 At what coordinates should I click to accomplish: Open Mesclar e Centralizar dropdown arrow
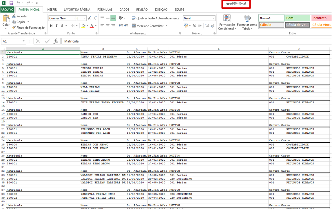pos(166,26)
